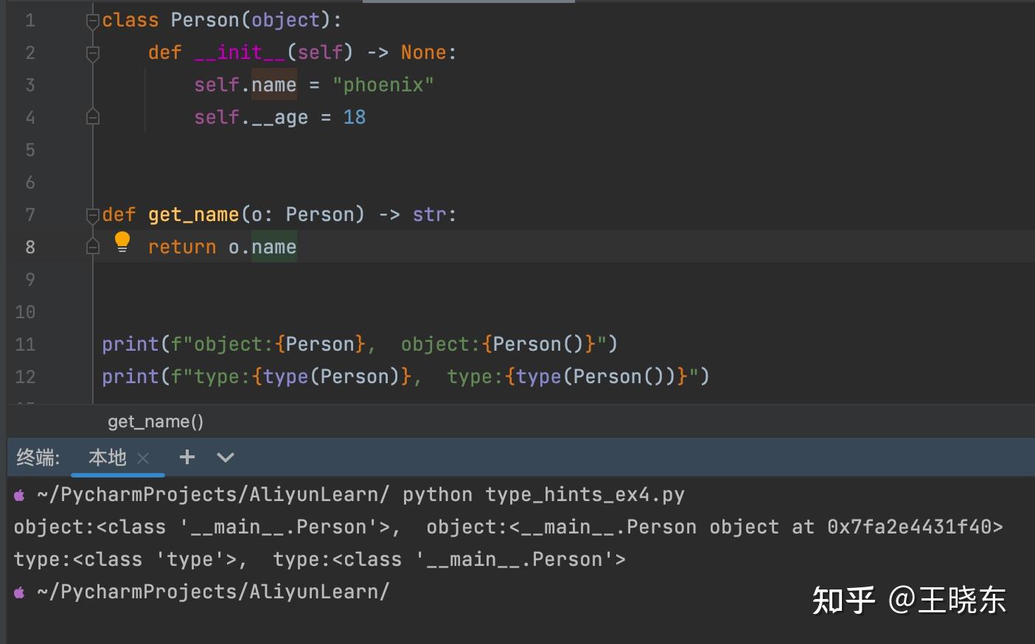Collapse the Person class using its fold arrow
Screen dimensions: 1035x644
[x=92, y=20]
